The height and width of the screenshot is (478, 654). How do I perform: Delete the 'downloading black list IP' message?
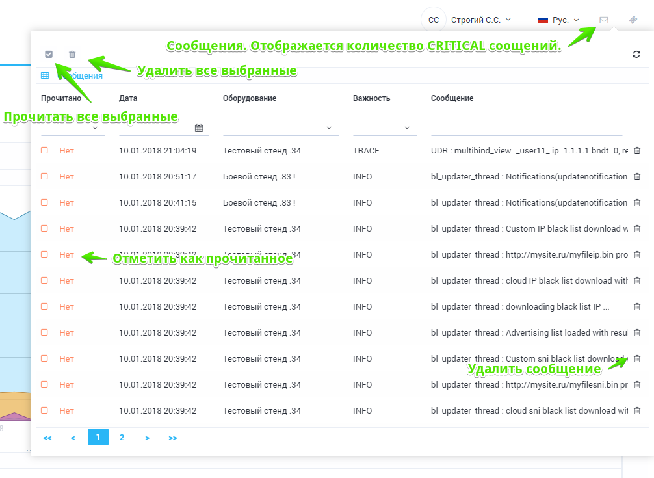pyautogui.click(x=637, y=306)
